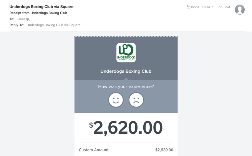Click the 7:50 AM timestamp

click(224, 7)
